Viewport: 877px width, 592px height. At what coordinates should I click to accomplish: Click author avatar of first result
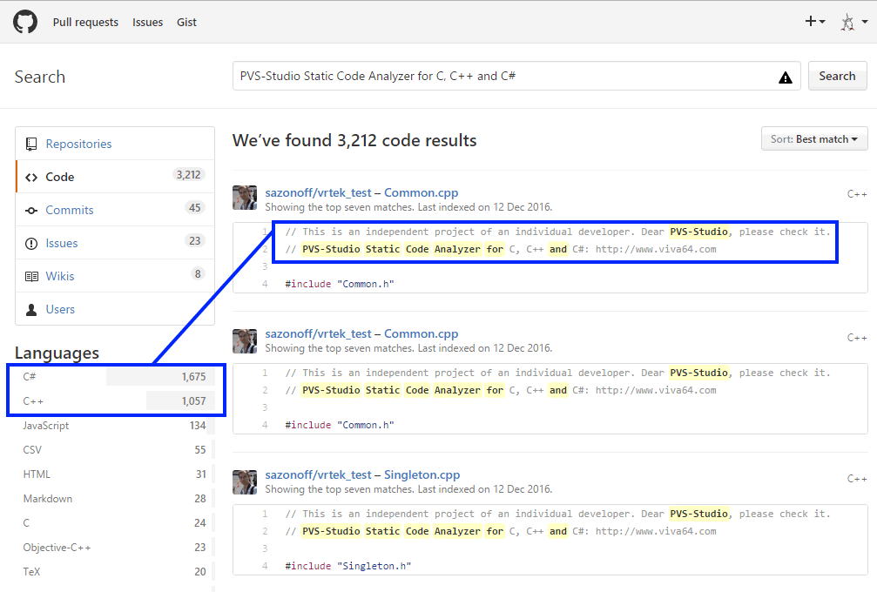pyautogui.click(x=245, y=198)
